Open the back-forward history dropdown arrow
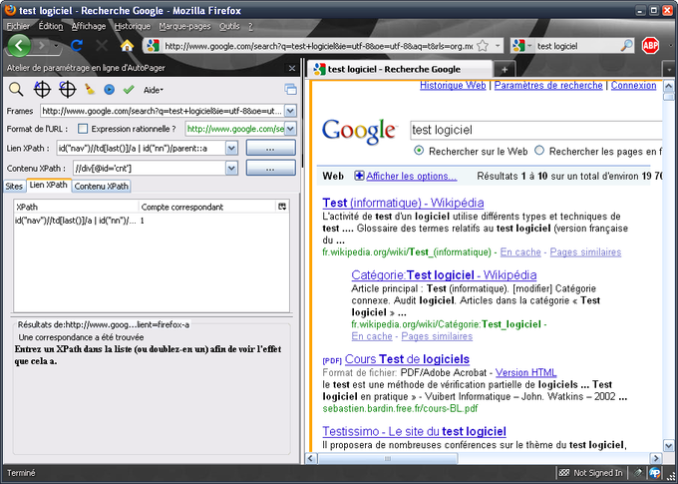The height and width of the screenshot is (484, 678). (56, 46)
